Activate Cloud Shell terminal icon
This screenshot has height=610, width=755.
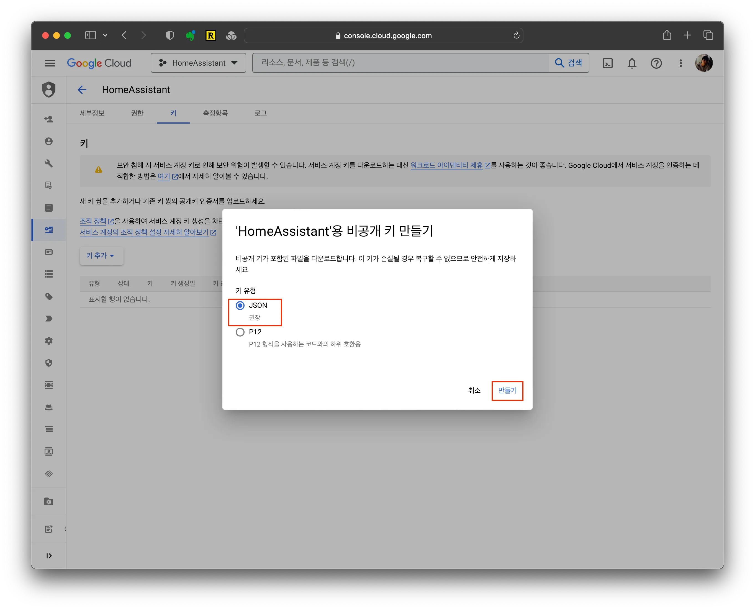(x=607, y=63)
